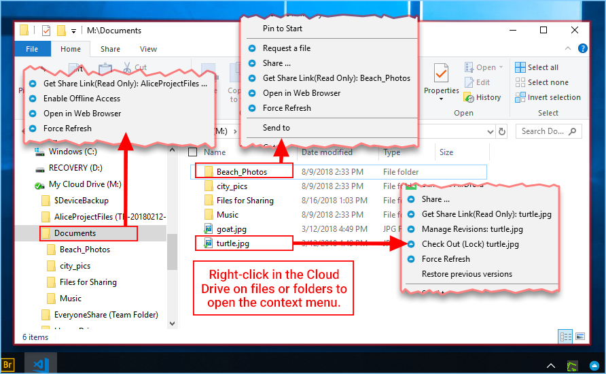Select the EveryoneShare (Team Folder) tree item
Screen dimensions: 606x374
tap(106, 315)
